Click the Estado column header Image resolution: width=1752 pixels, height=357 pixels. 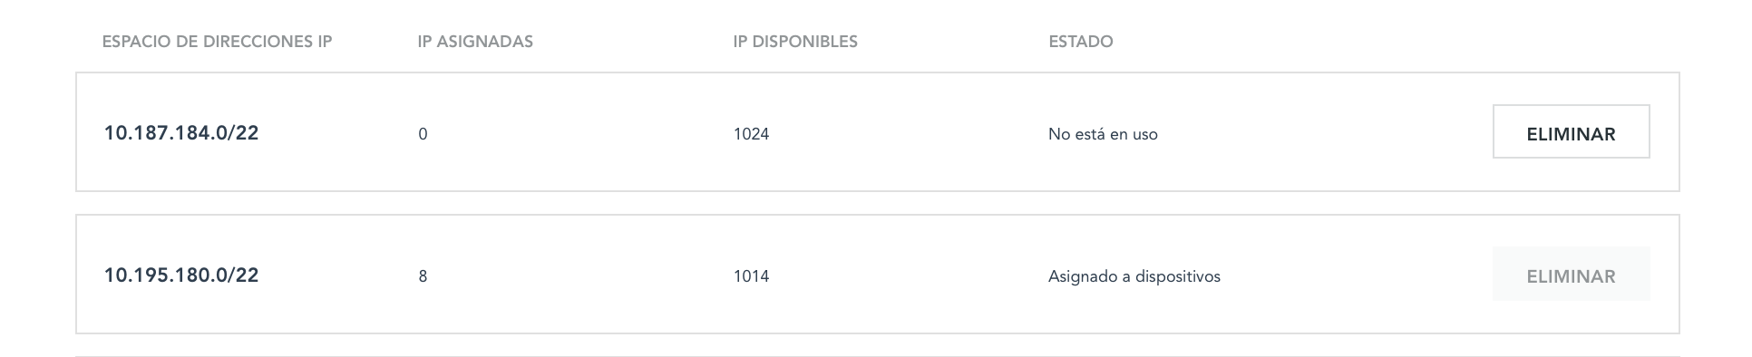1081,42
